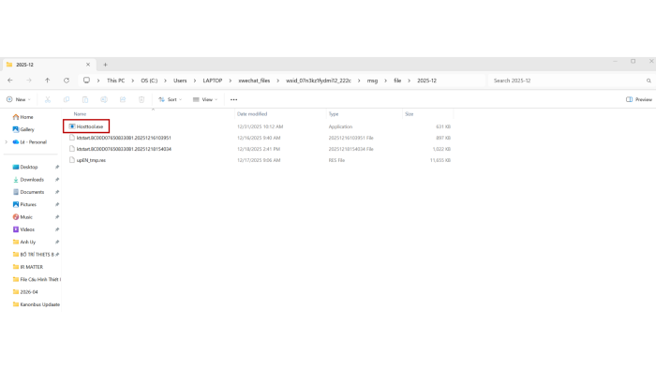Click the PC monitor icon in address bar
Screen dimensions: 656x369
tap(86, 81)
